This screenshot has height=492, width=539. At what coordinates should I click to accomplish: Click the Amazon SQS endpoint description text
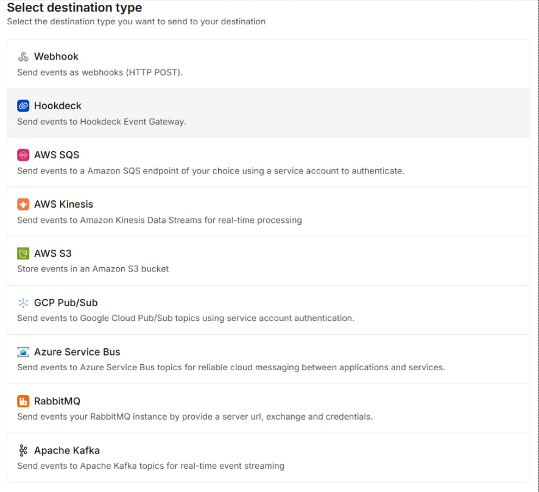[x=211, y=170]
